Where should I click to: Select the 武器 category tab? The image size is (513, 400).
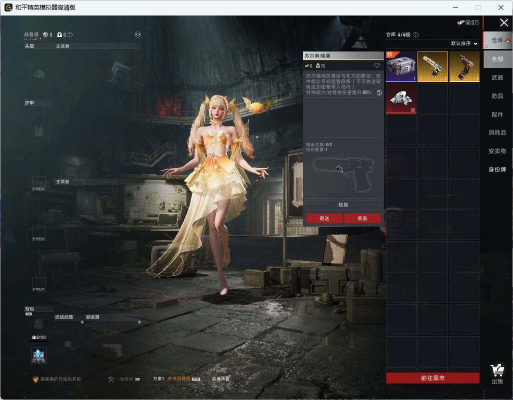coord(497,77)
